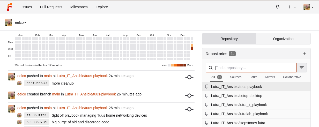The width and height of the screenshot is (319, 127).
Task: Open the repository filter icon button
Action: (302, 68)
